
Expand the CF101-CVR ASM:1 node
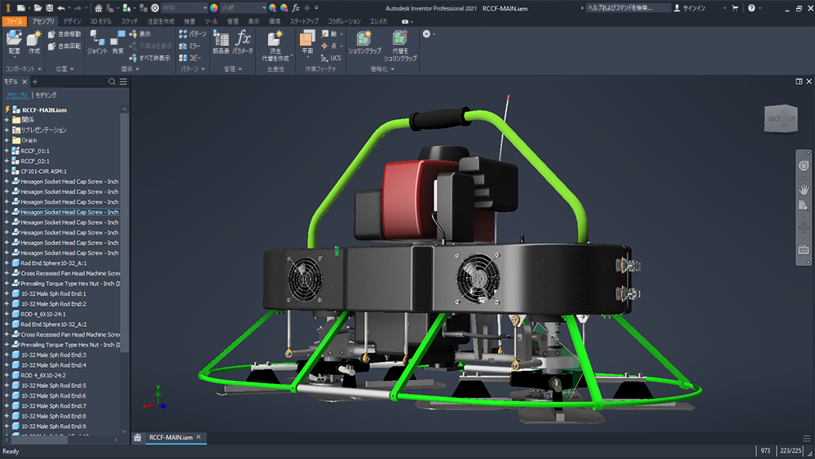pos(7,171)
